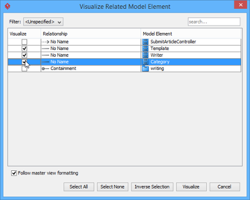Click No Name in the SubmitArticleController row

tap(59, 42)
